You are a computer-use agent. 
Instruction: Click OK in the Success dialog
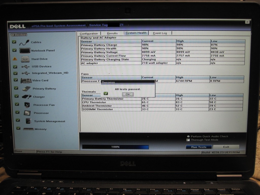128,94
